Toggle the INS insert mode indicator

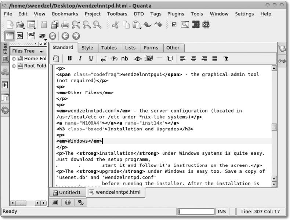pos(222,212)
